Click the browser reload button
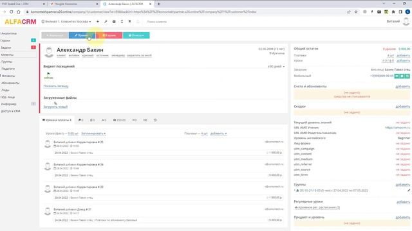This screenshot has width=412, height=231. click(x=12, y=12)
